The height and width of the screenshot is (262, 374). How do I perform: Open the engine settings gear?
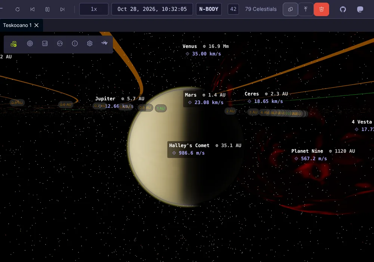click(90, 43)
